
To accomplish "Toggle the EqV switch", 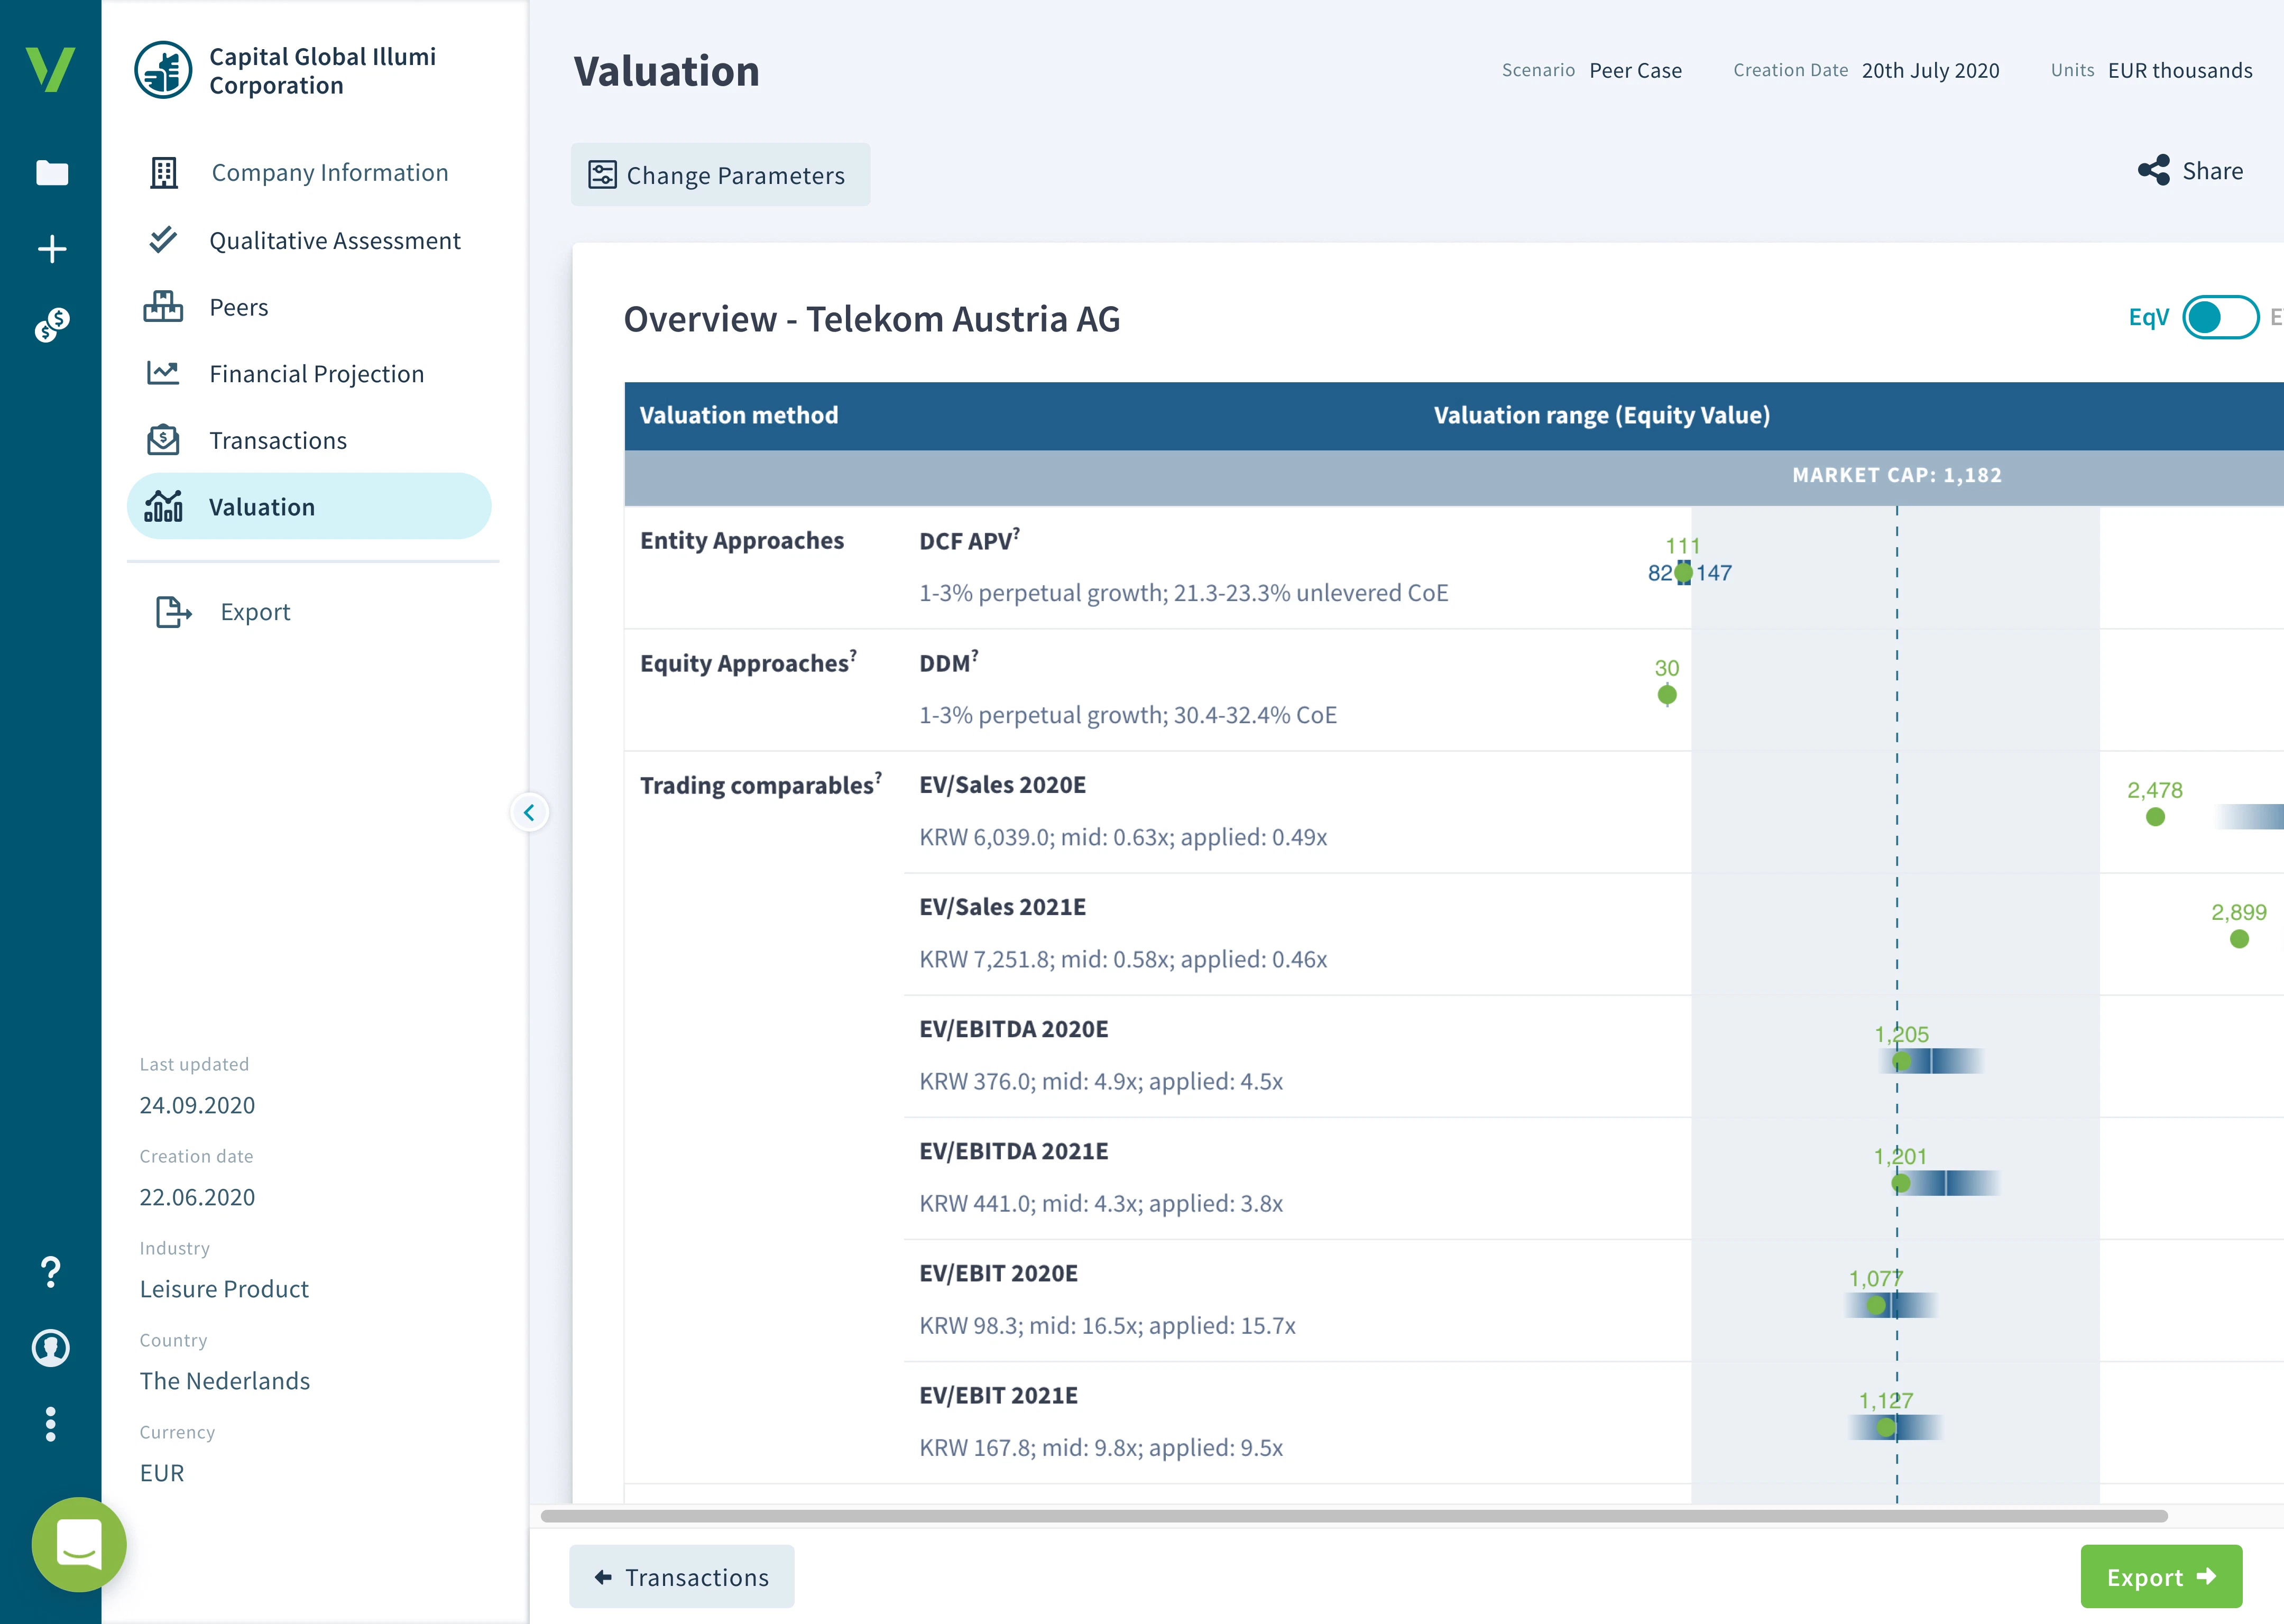I will pos(2219,318).
